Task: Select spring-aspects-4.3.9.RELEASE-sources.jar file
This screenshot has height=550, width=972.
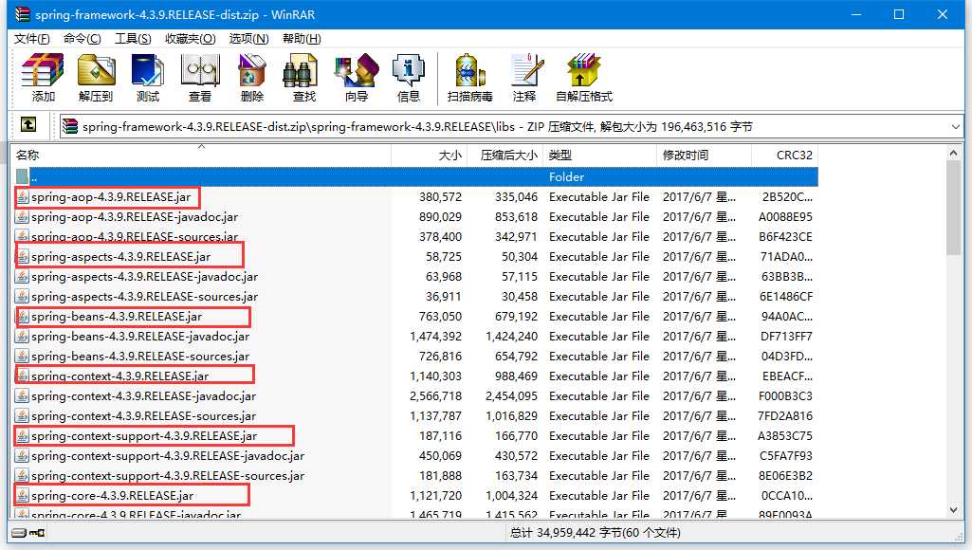Action: (144, 297)
